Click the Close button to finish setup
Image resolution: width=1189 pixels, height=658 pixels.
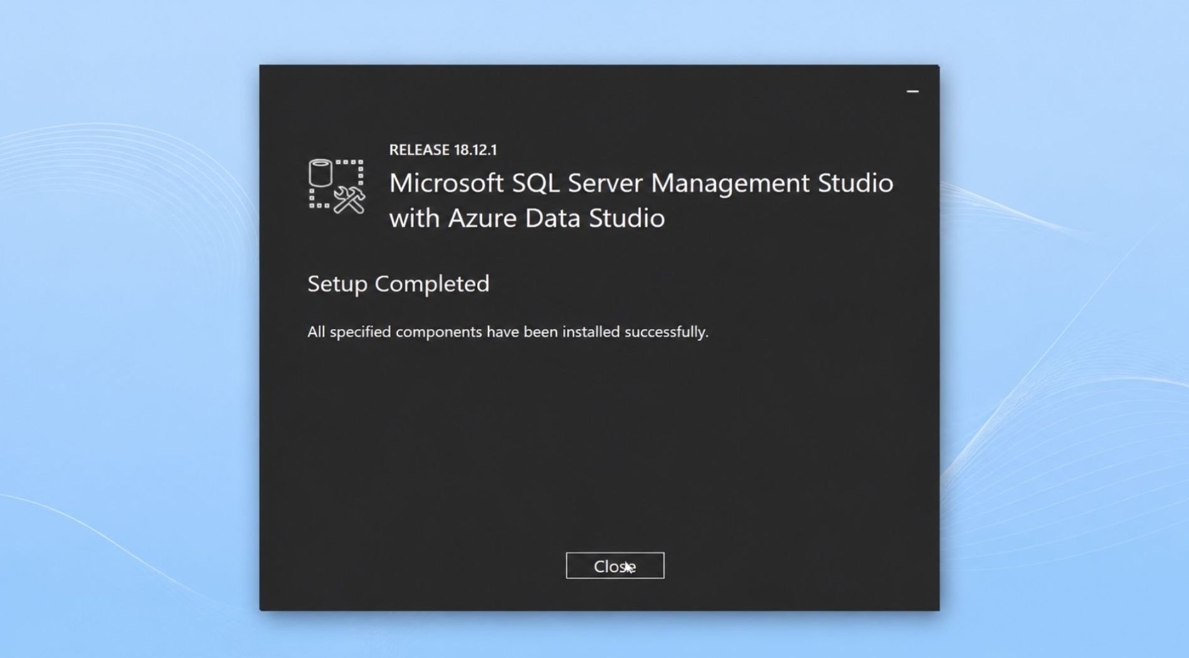click(x=615, y=565)
